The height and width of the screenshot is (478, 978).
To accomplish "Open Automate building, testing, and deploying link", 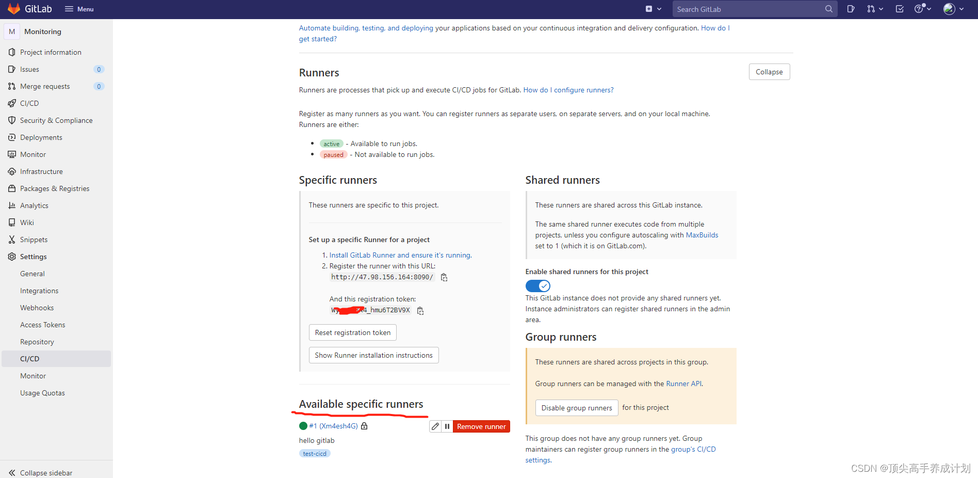I will (366, 28).
